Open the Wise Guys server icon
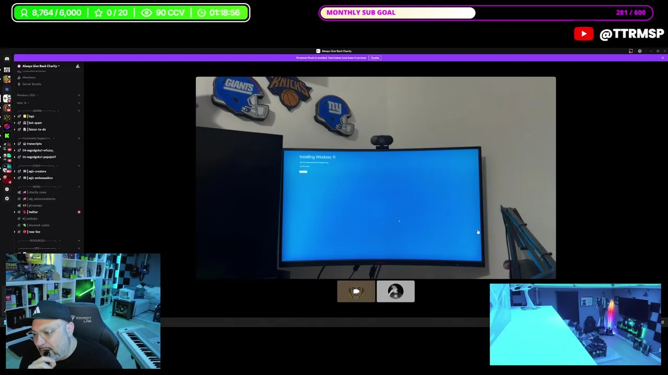Image resolution: width=668 pixels, height=375 pixels. [x=7, y=69]
